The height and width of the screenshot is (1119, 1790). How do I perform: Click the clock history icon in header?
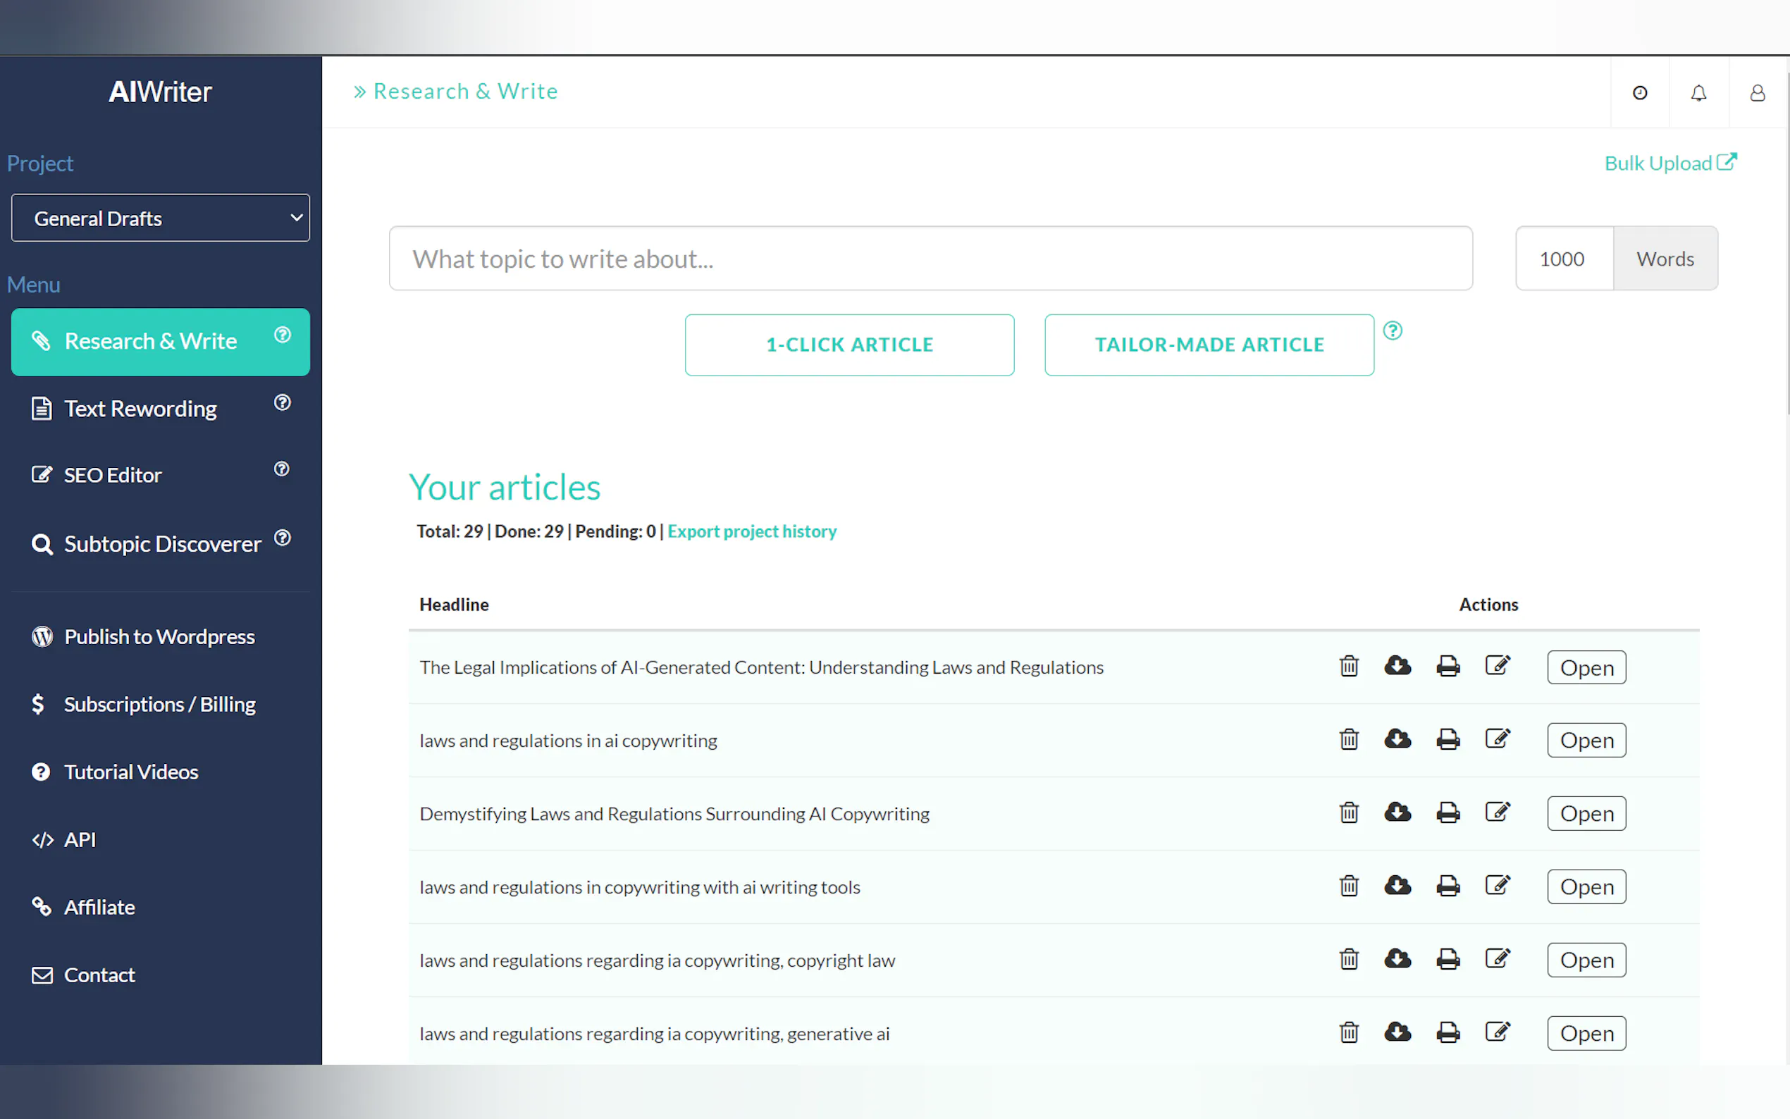click(1640, 92)
